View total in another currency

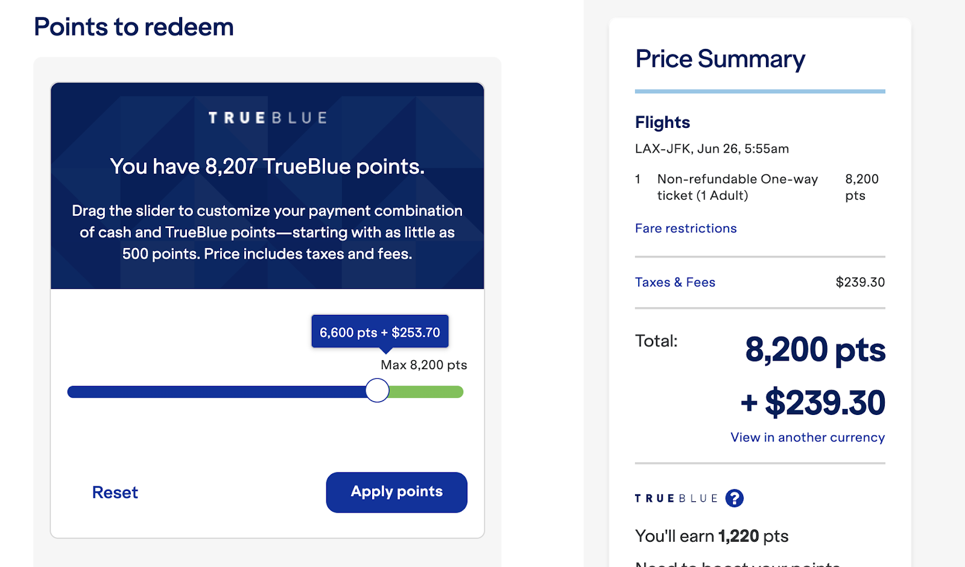point(808,437)
